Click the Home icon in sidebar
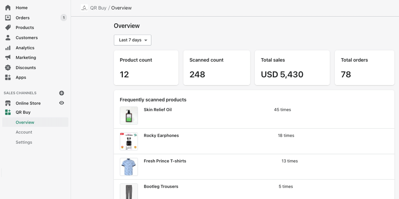Screen dimensions: 399x199 8,8
